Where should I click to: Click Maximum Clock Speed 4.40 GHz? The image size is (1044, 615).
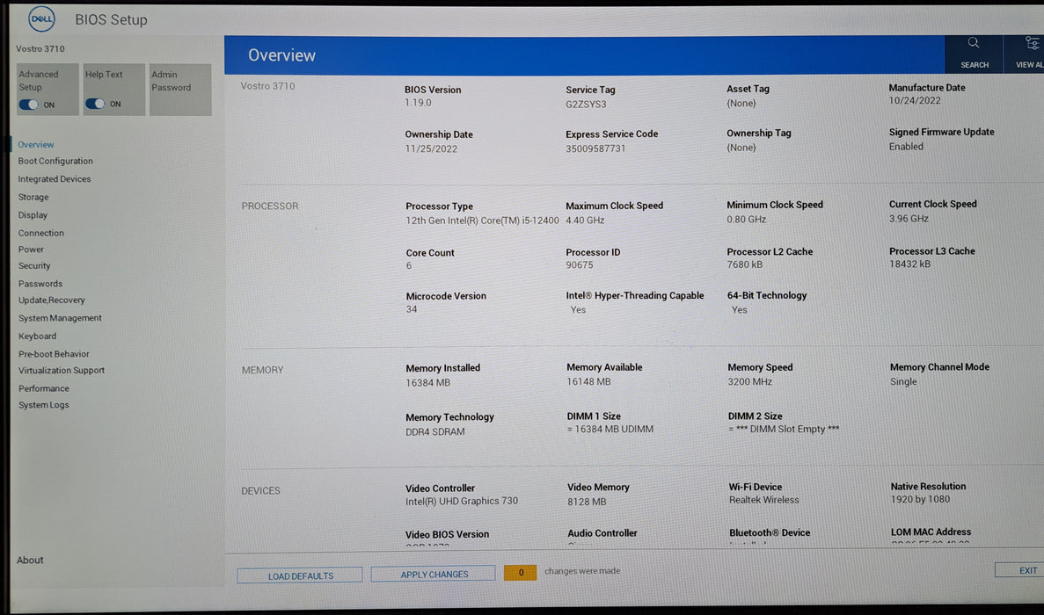585,220
